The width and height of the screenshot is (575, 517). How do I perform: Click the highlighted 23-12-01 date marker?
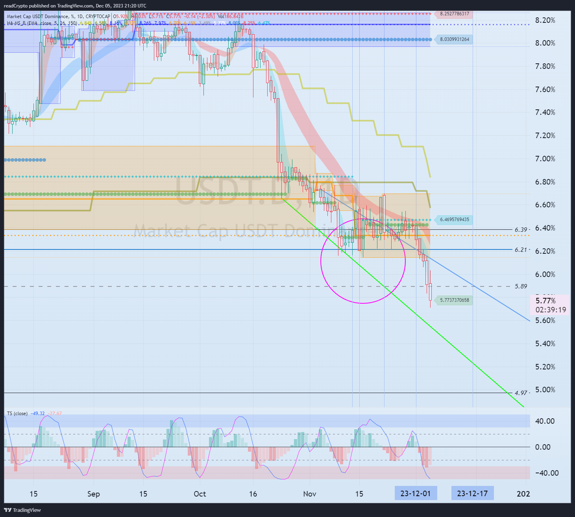[416, 493]
